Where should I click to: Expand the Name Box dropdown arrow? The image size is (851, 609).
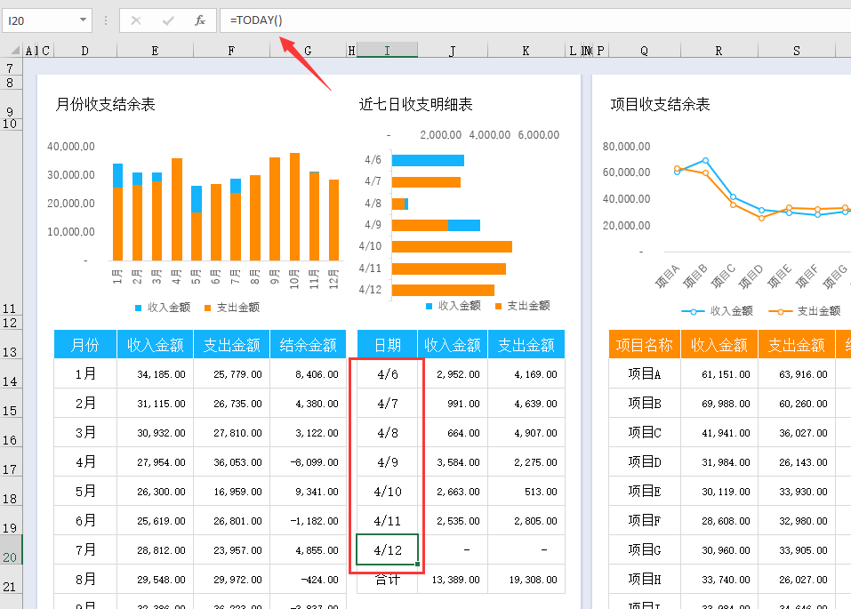(x=83, y=20)
